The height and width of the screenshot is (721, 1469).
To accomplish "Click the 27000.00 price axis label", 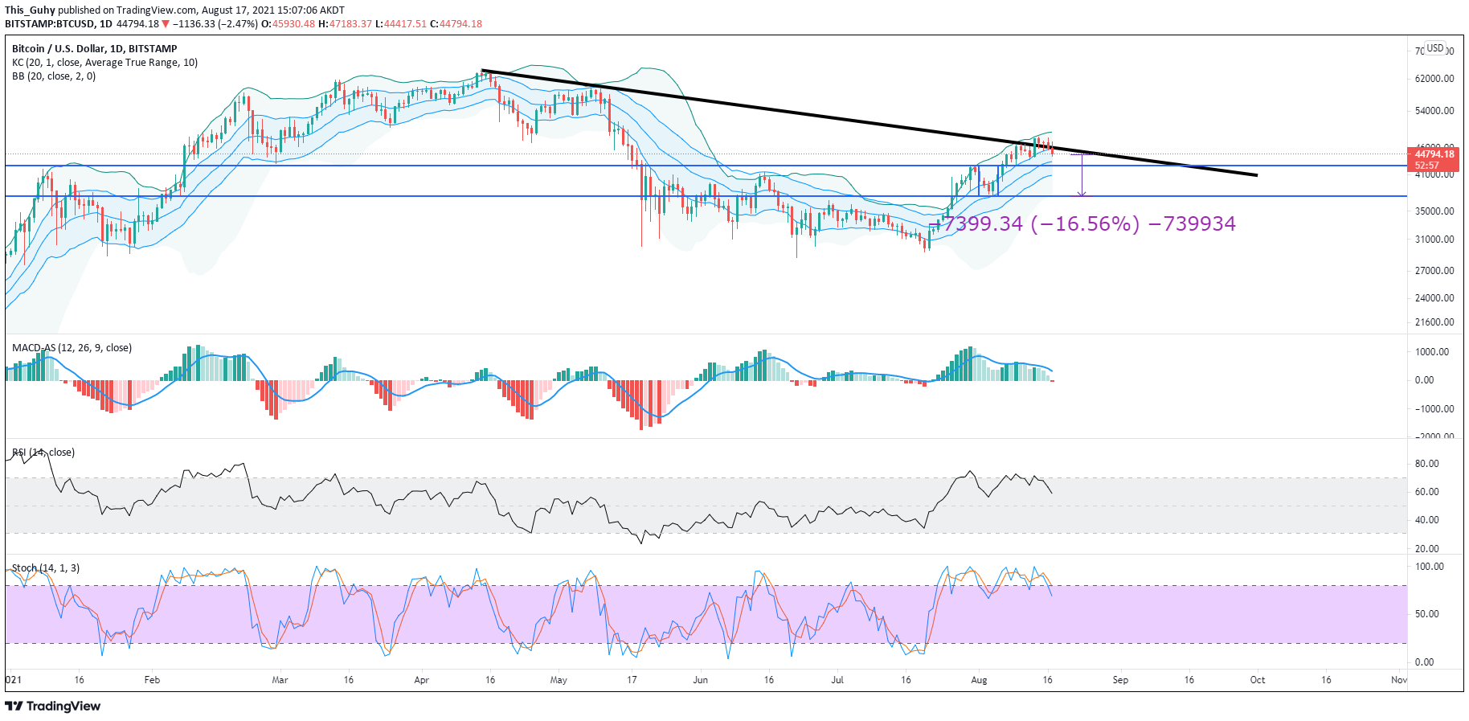I will pos(1434,271).
